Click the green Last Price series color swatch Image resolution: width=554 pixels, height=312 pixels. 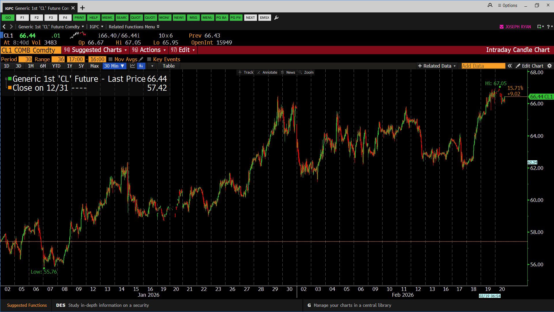(x=10, y=79)
